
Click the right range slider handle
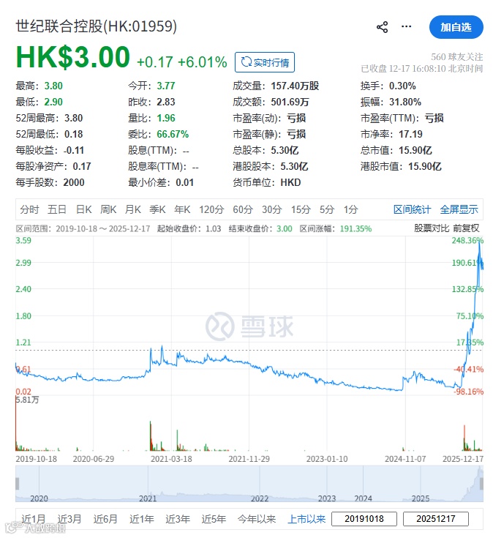tap(481, 483)
